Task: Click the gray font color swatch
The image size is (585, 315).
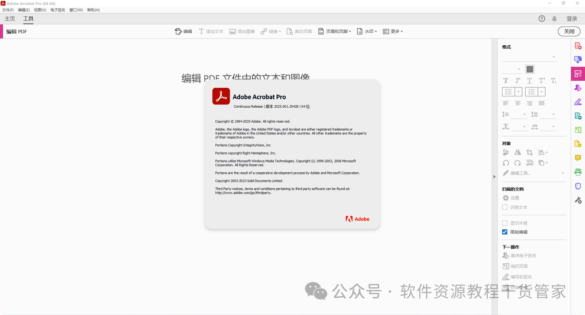Action: pos(530,69)
